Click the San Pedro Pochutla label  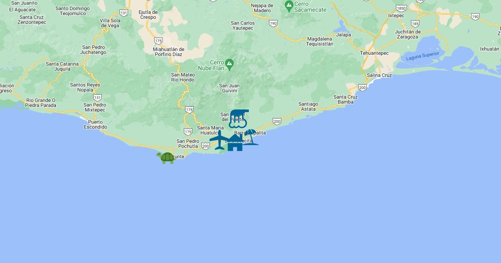pyautogui.click(x=187, y=144)
